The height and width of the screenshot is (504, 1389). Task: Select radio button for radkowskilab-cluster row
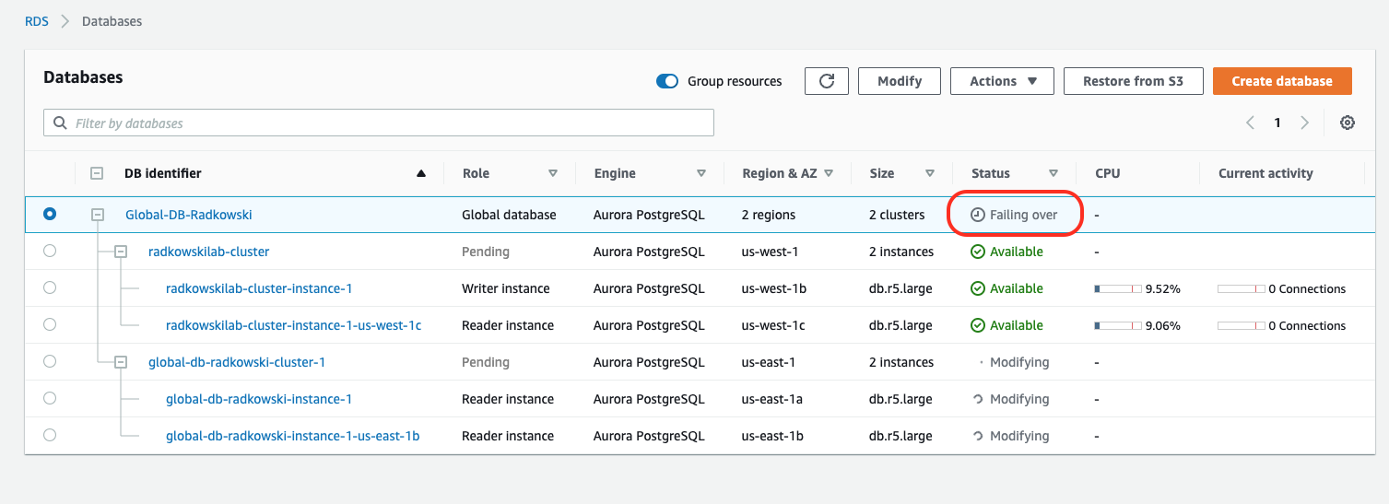click(x=50, y=252)
